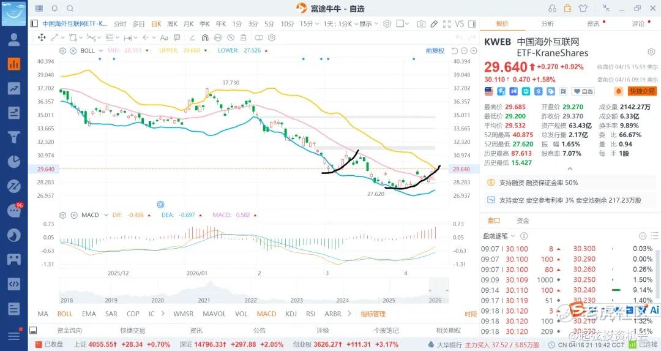Open 1天:1分K dropdown
The height and width of the screenshot is (351, 661).
point(341,24)
